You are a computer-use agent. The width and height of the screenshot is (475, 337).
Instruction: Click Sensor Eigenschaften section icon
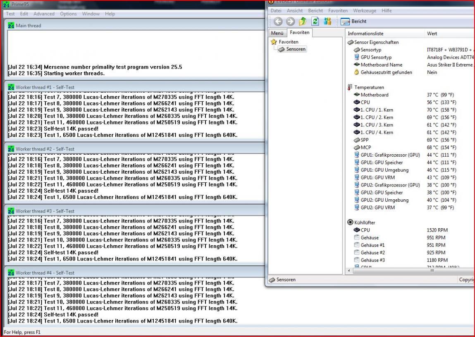[351, 43]
